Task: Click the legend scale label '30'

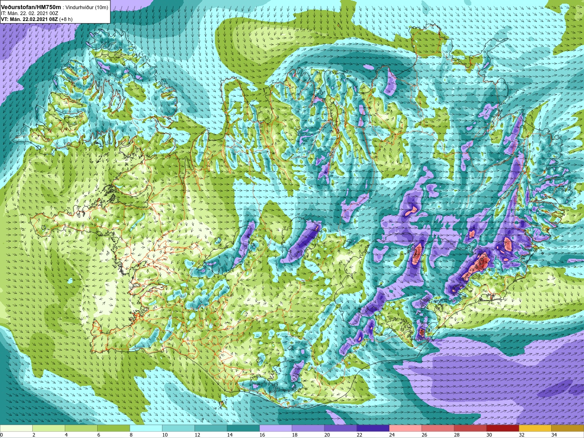Action: (489, 435)
